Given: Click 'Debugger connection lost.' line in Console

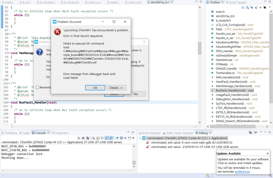Looking at the screenshot, I should click(x=22, y=154).
